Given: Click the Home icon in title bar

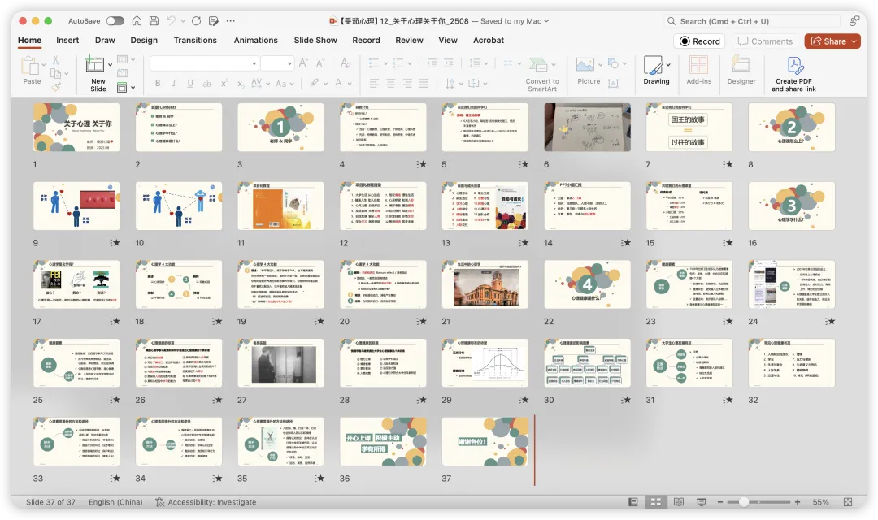Looking at the screenshot, I should (x=137, y=20).
